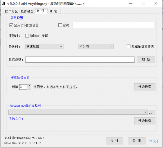Click the Wimlib-Imagex32 v1.13.4 text
The width and height of the screenshot is (163, 148).
[x=24, y=138]
